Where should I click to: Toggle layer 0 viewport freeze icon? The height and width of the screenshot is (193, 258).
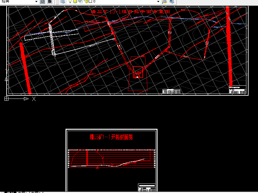(x=80, y=2)
